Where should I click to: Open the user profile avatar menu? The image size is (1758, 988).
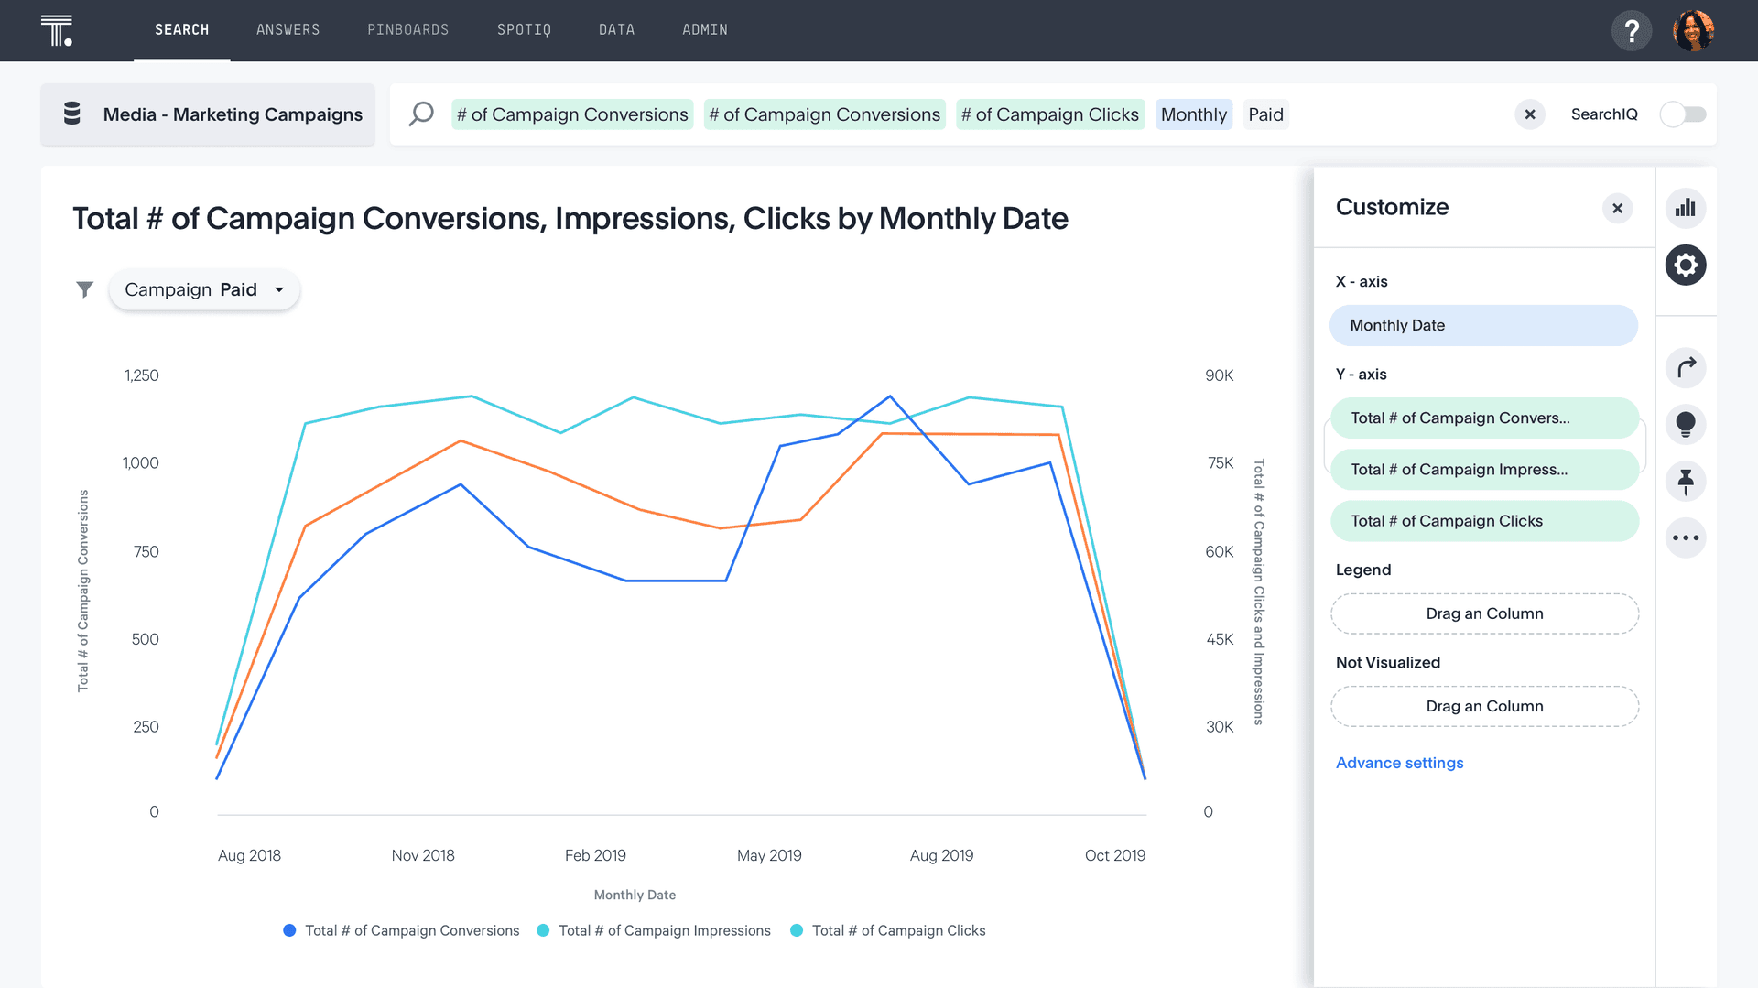[1692, 31]
